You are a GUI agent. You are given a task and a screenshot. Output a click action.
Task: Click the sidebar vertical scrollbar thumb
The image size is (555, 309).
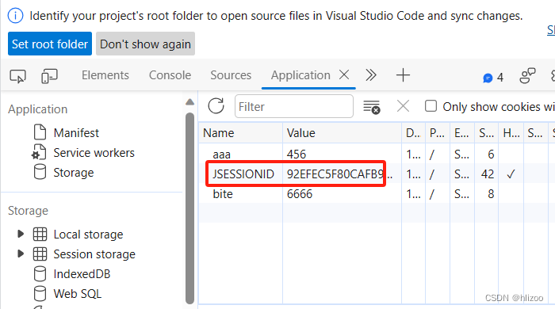(189, 208)
